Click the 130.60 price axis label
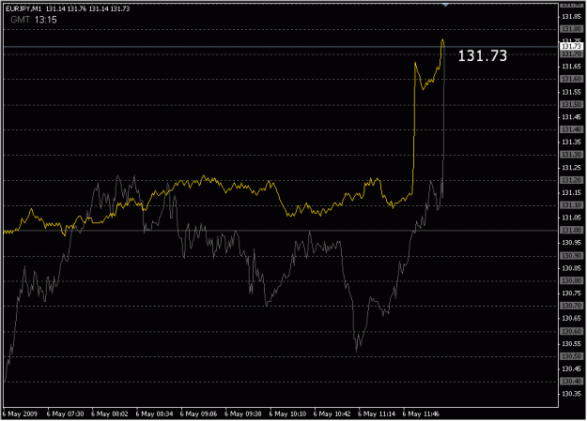 (572, 331)
